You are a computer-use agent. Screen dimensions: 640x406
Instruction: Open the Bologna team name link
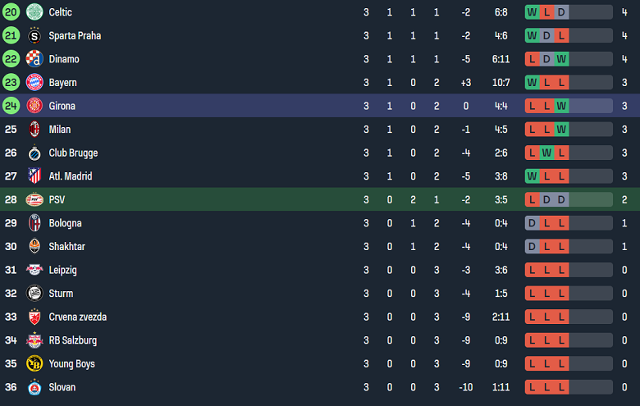[x=65, y=223]
